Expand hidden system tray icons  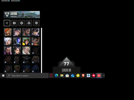coord(104,75)
